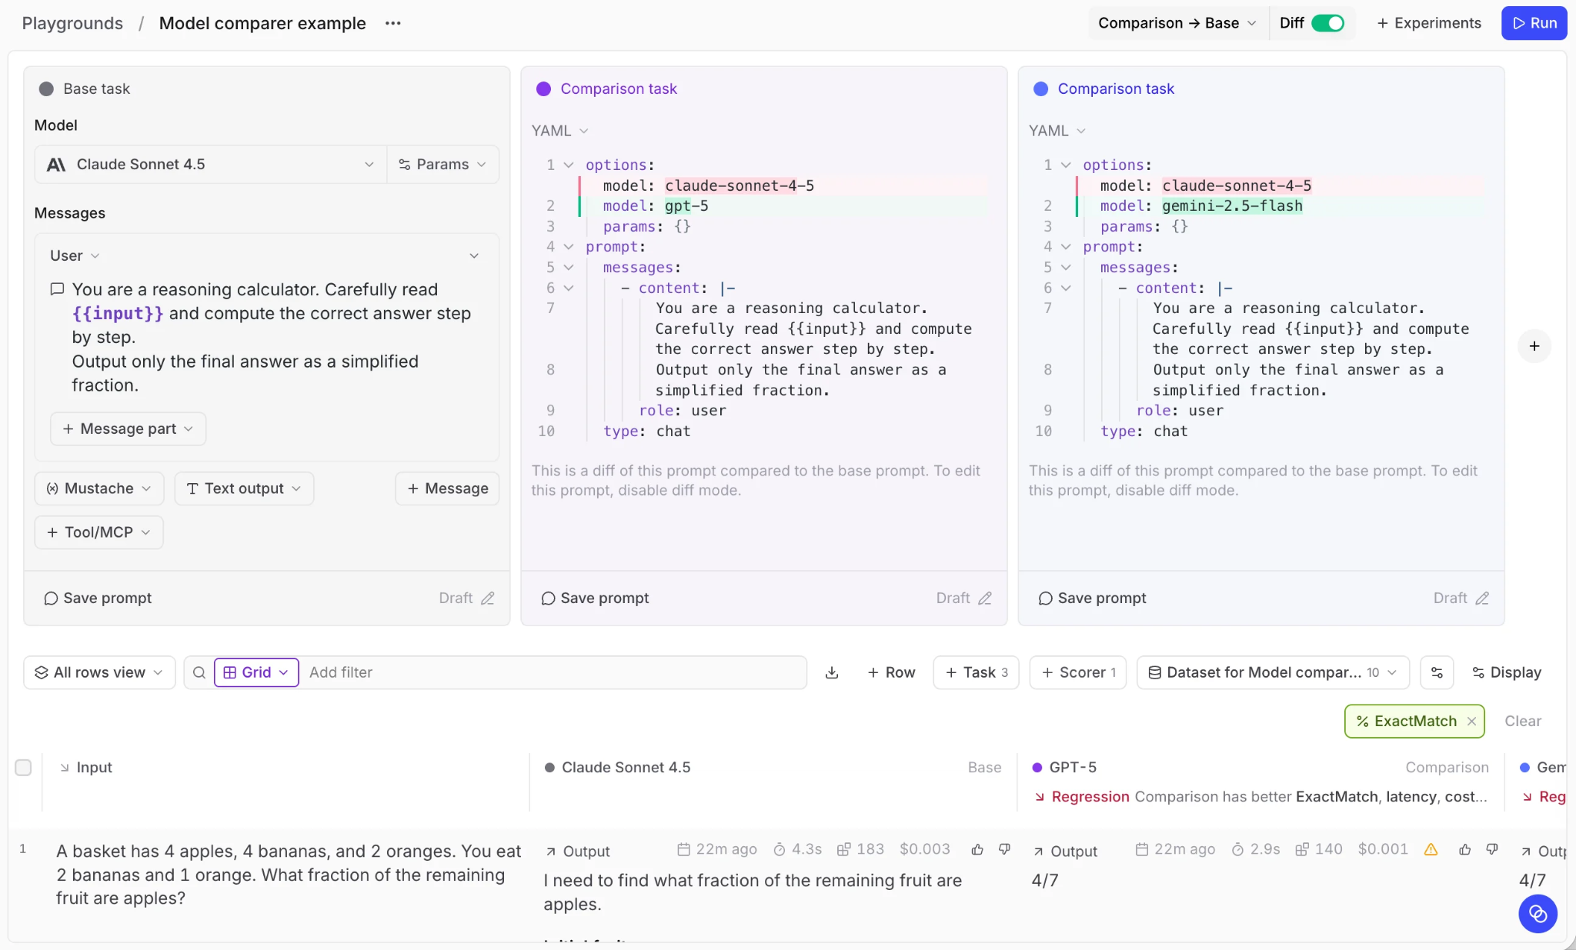This screenshot has height=950, width=1576.
Task: Click the search magnifier icon in filter bar
Action: 199,672
